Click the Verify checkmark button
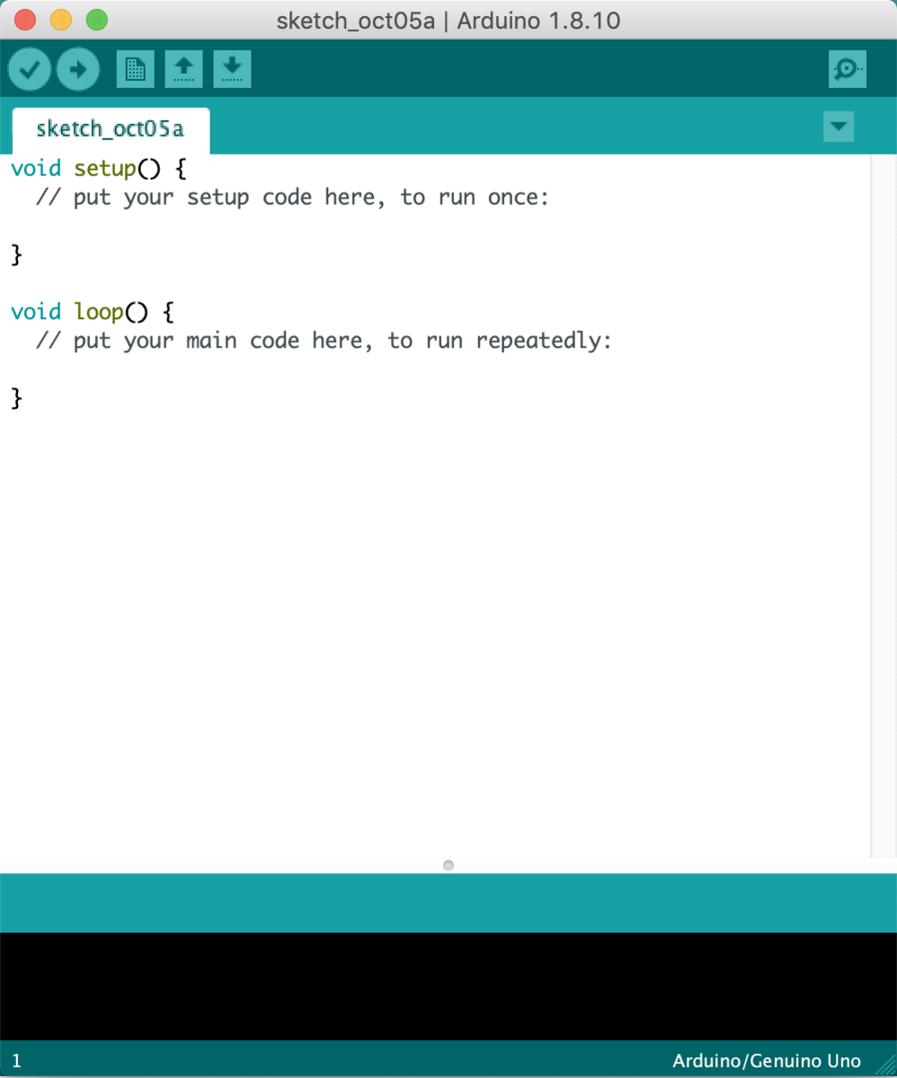 click(30, 69)
